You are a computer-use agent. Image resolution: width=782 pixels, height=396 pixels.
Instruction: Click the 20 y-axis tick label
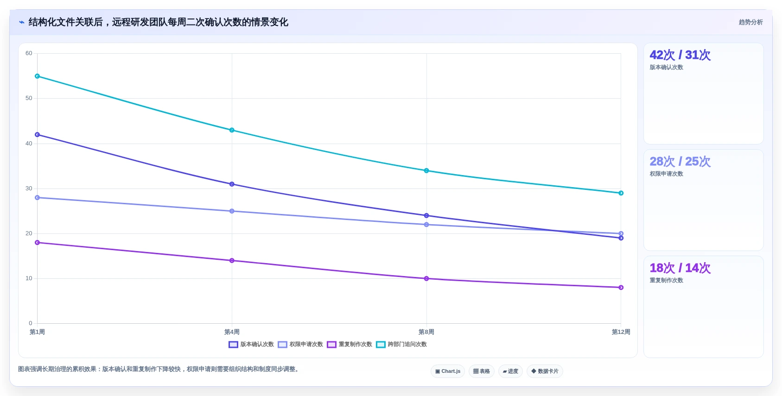[x=29, y=233]
